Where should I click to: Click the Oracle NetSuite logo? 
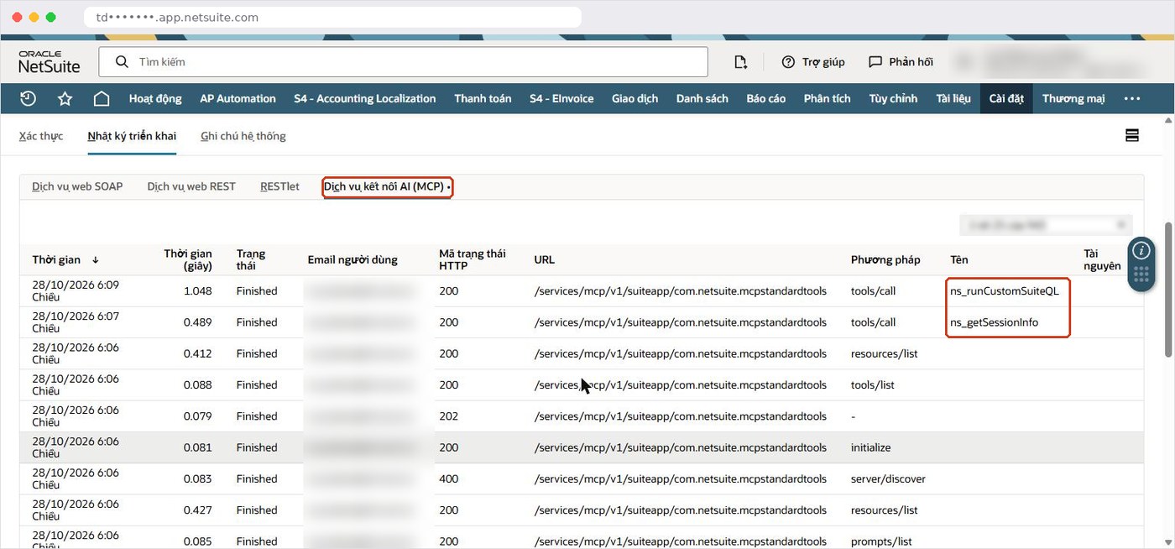tap(49, 62)
